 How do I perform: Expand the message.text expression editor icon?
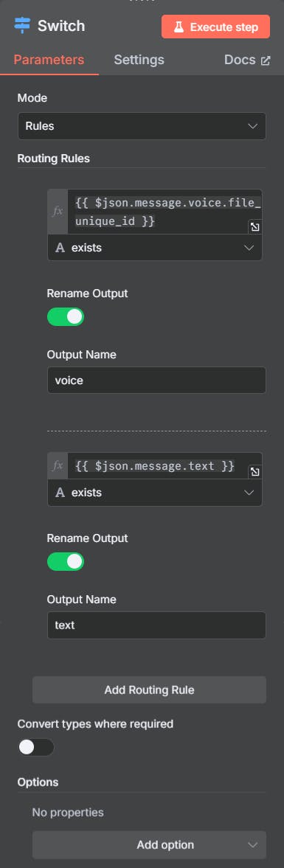coord(254,472)
